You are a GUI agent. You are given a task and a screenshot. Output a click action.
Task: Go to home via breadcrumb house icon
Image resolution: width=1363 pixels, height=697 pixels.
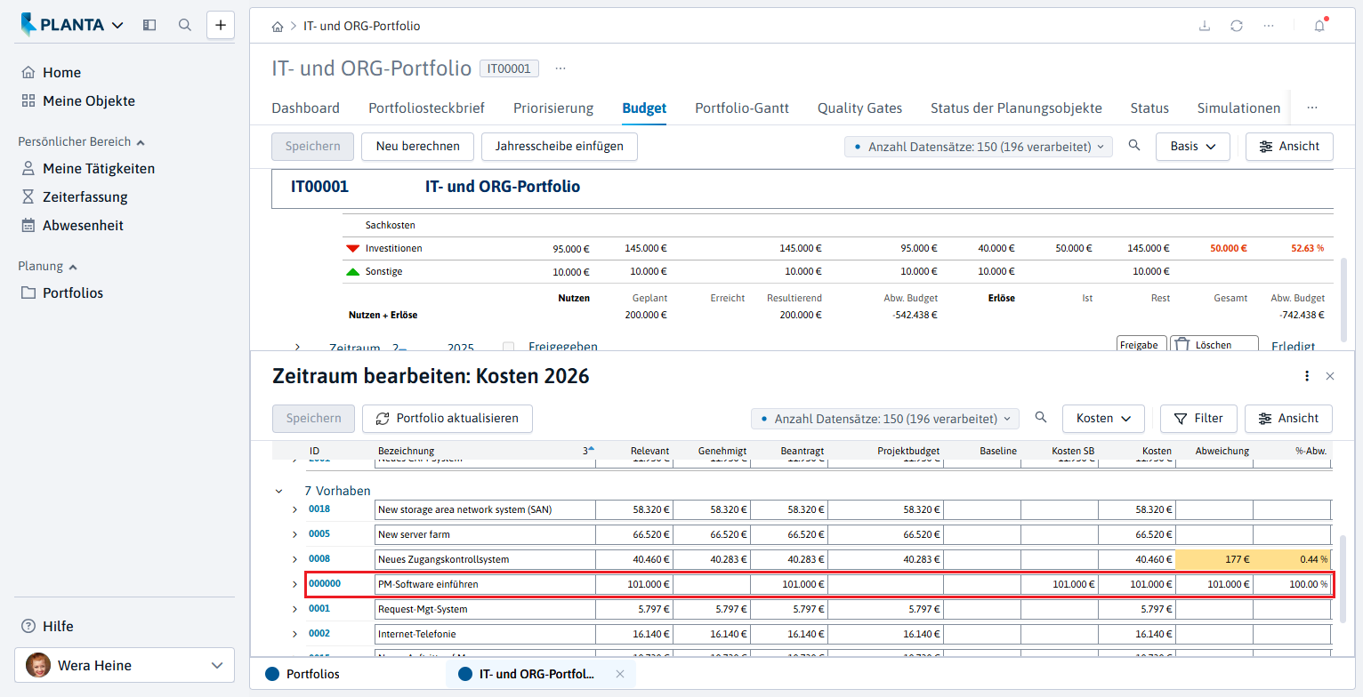pyautogui.click(x=278, y=27)
